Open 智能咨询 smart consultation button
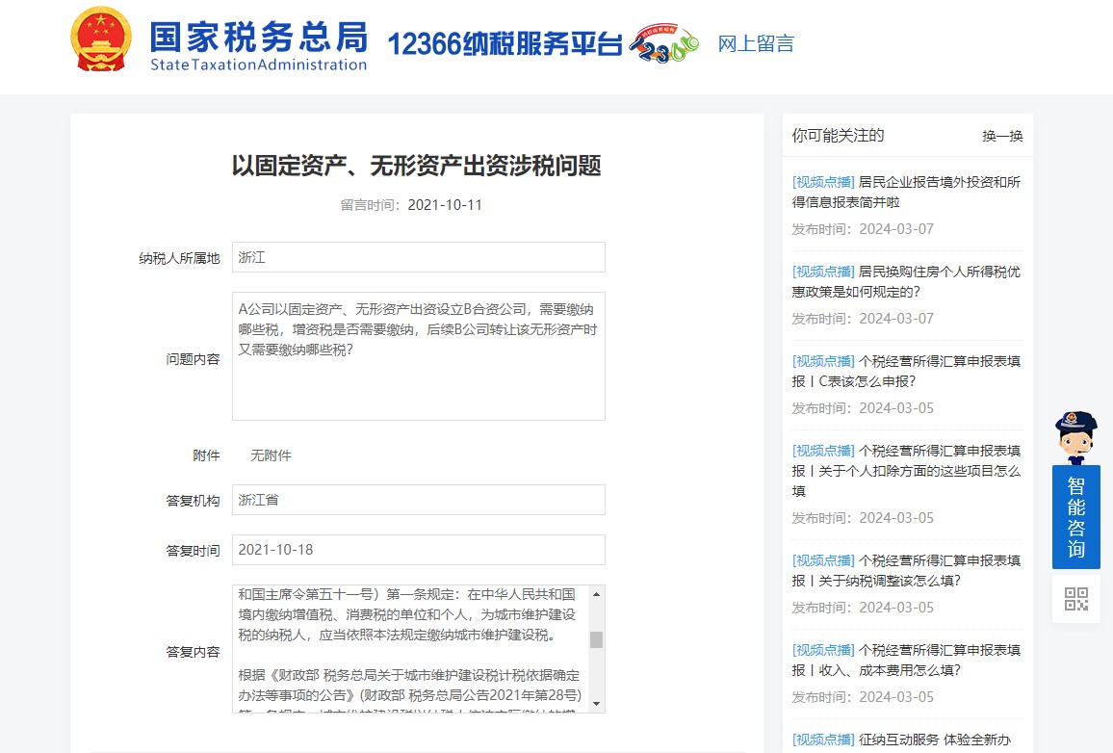1113x753 pixels. coord(1075,516)
